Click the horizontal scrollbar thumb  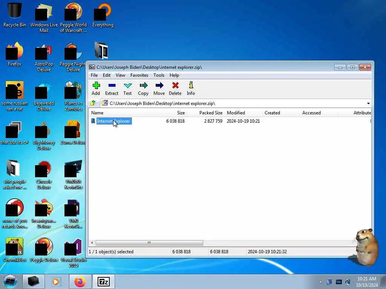[x=149, y=243]
